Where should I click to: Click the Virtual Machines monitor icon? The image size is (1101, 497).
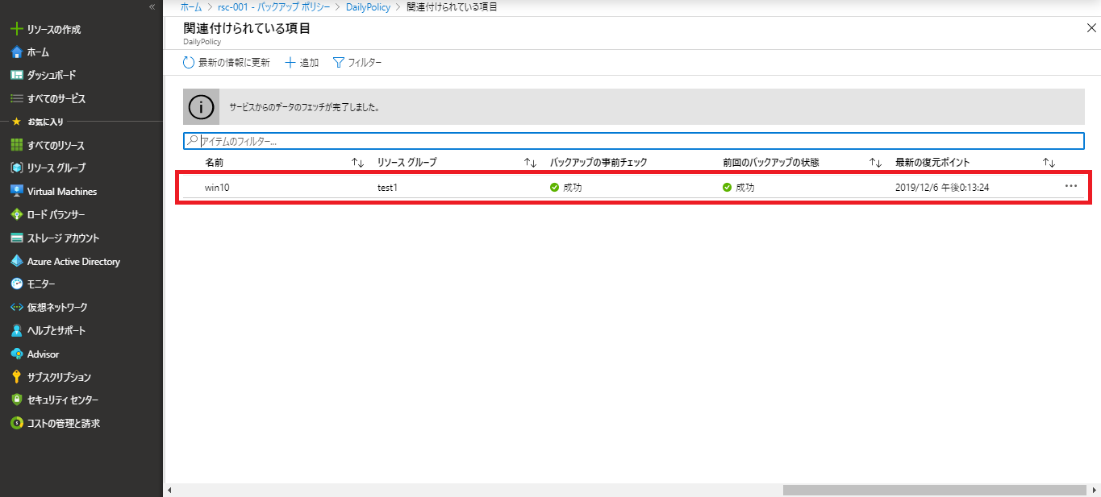(16, 192)
